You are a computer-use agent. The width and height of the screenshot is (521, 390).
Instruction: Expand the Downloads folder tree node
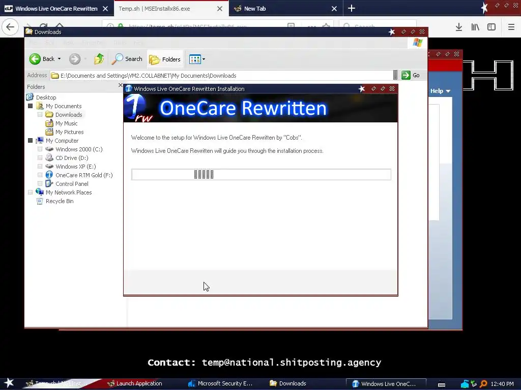(x=40, y=114)
